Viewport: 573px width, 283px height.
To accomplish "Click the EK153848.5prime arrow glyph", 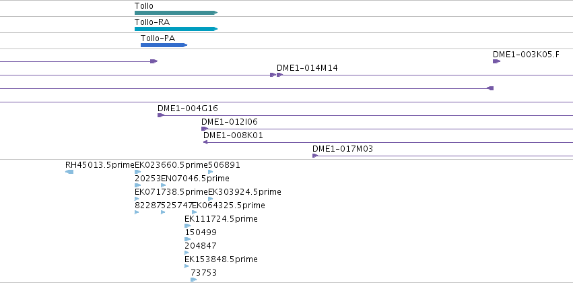I will click(x=188, y=266).
